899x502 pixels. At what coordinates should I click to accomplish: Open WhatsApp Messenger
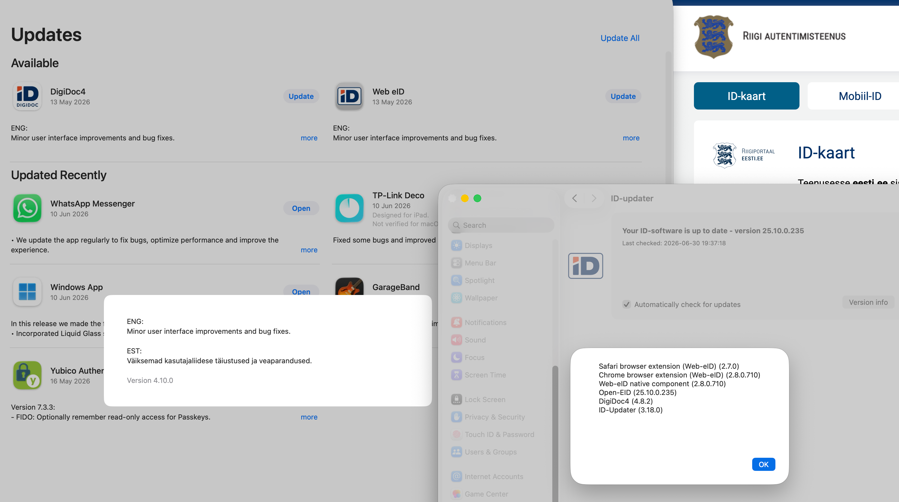coord(301,208)
